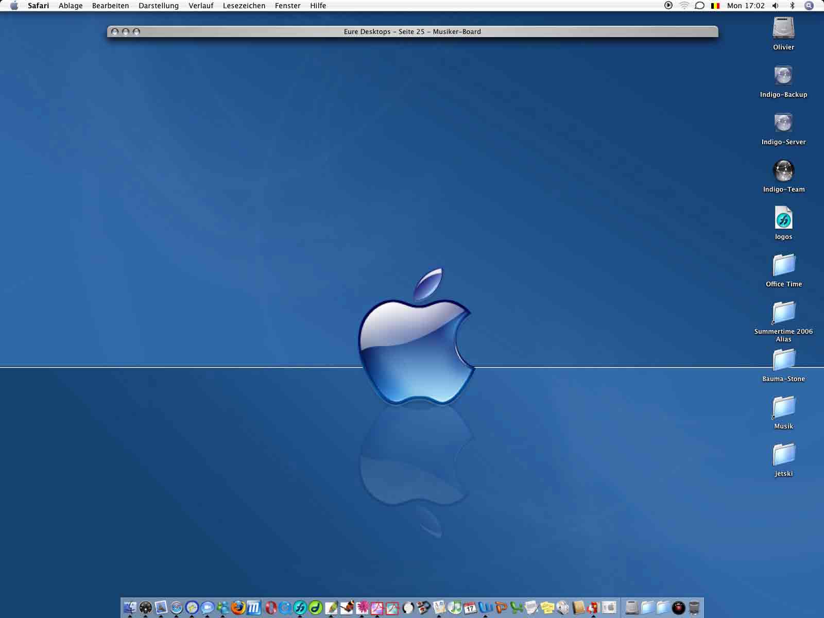Minimize the Eure Desktops Safari window

(x=126, y=32)
